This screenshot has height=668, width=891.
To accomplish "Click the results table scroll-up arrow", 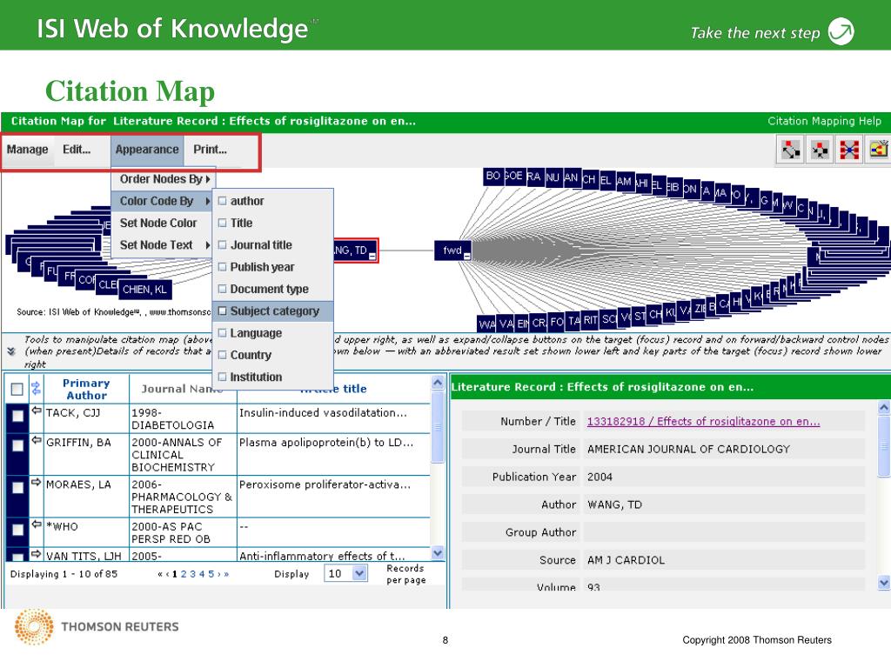I will pos(438,383).
